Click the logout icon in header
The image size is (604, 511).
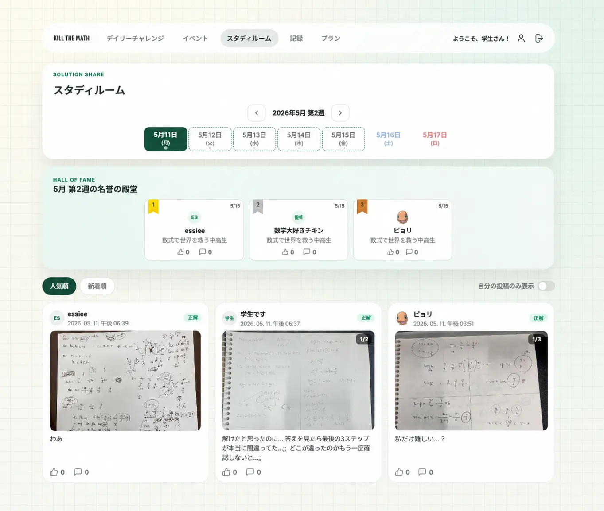point(539,39)
